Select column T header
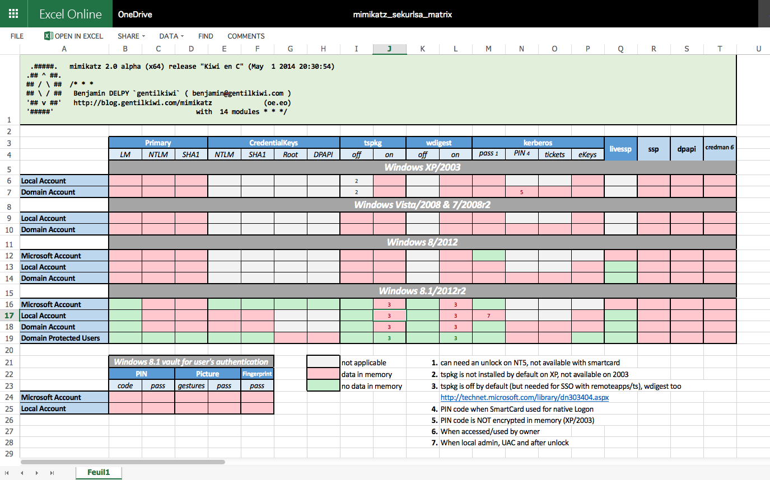The height and width of the screenshot is (480, 770). pos(720,49)
